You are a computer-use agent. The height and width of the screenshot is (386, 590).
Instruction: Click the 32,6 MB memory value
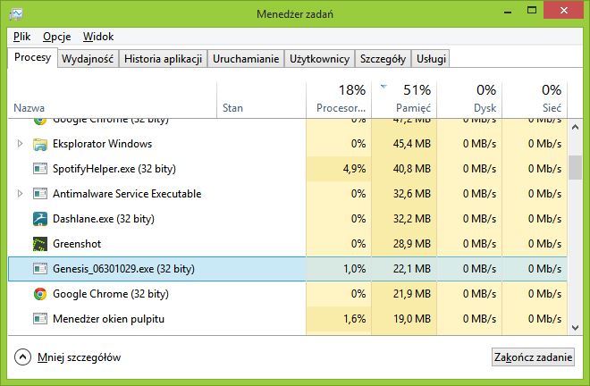tap(412, 194)
